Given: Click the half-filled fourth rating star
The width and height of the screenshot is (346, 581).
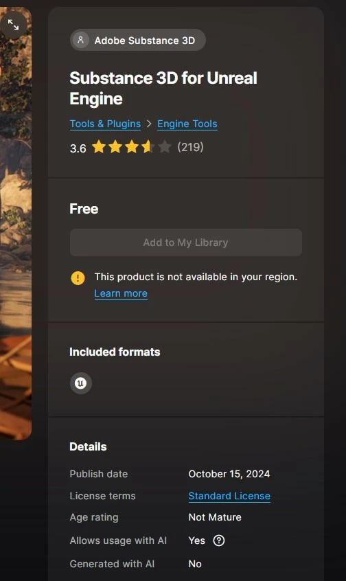Looking at the screenshot, I should (148, 147).
